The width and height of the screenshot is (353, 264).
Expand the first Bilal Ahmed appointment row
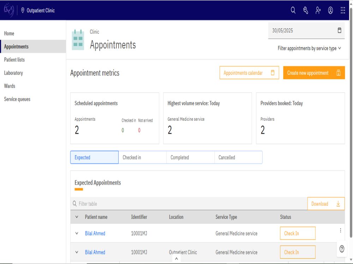77,233
